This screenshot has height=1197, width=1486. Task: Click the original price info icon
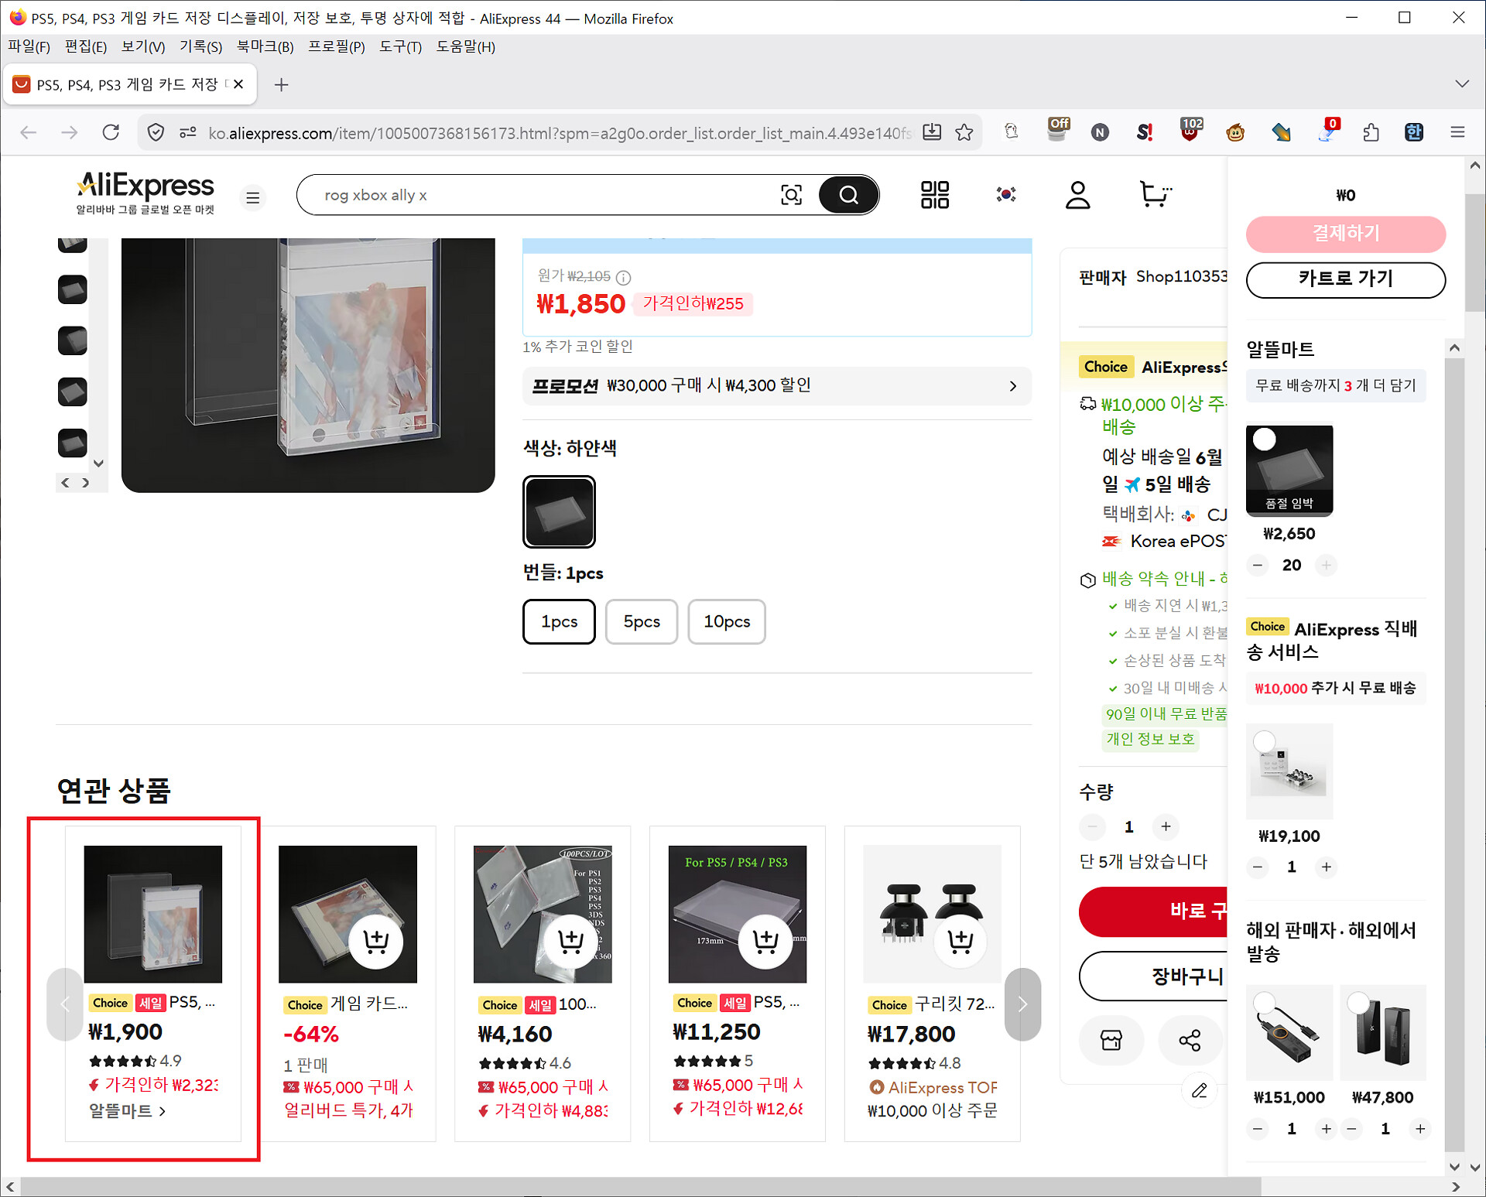point(623,277)
